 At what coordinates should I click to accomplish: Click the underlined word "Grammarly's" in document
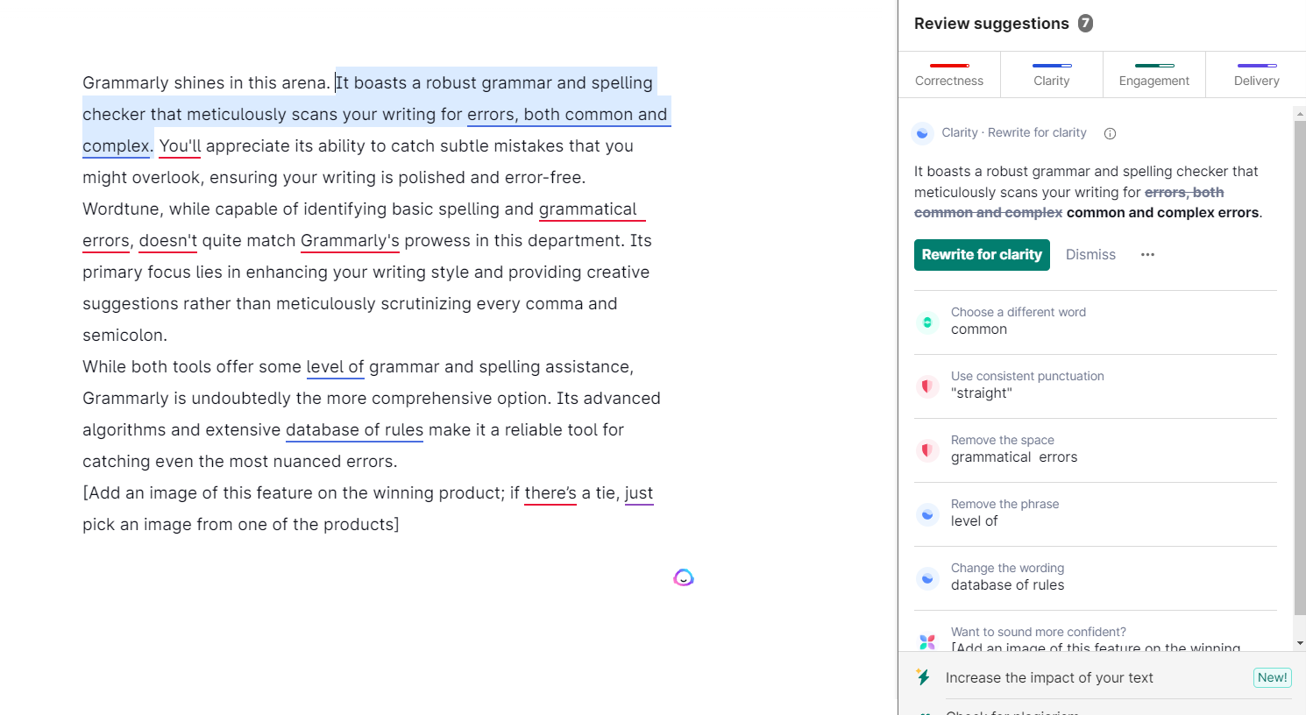click(x=350, y=241)
